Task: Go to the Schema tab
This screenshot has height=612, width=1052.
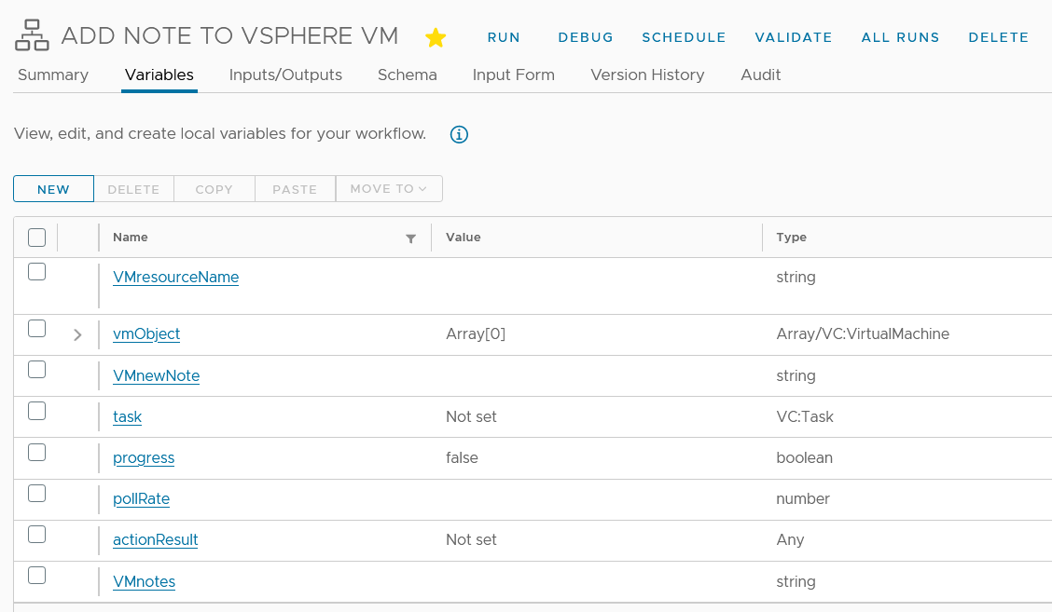Action: (408, 75)
